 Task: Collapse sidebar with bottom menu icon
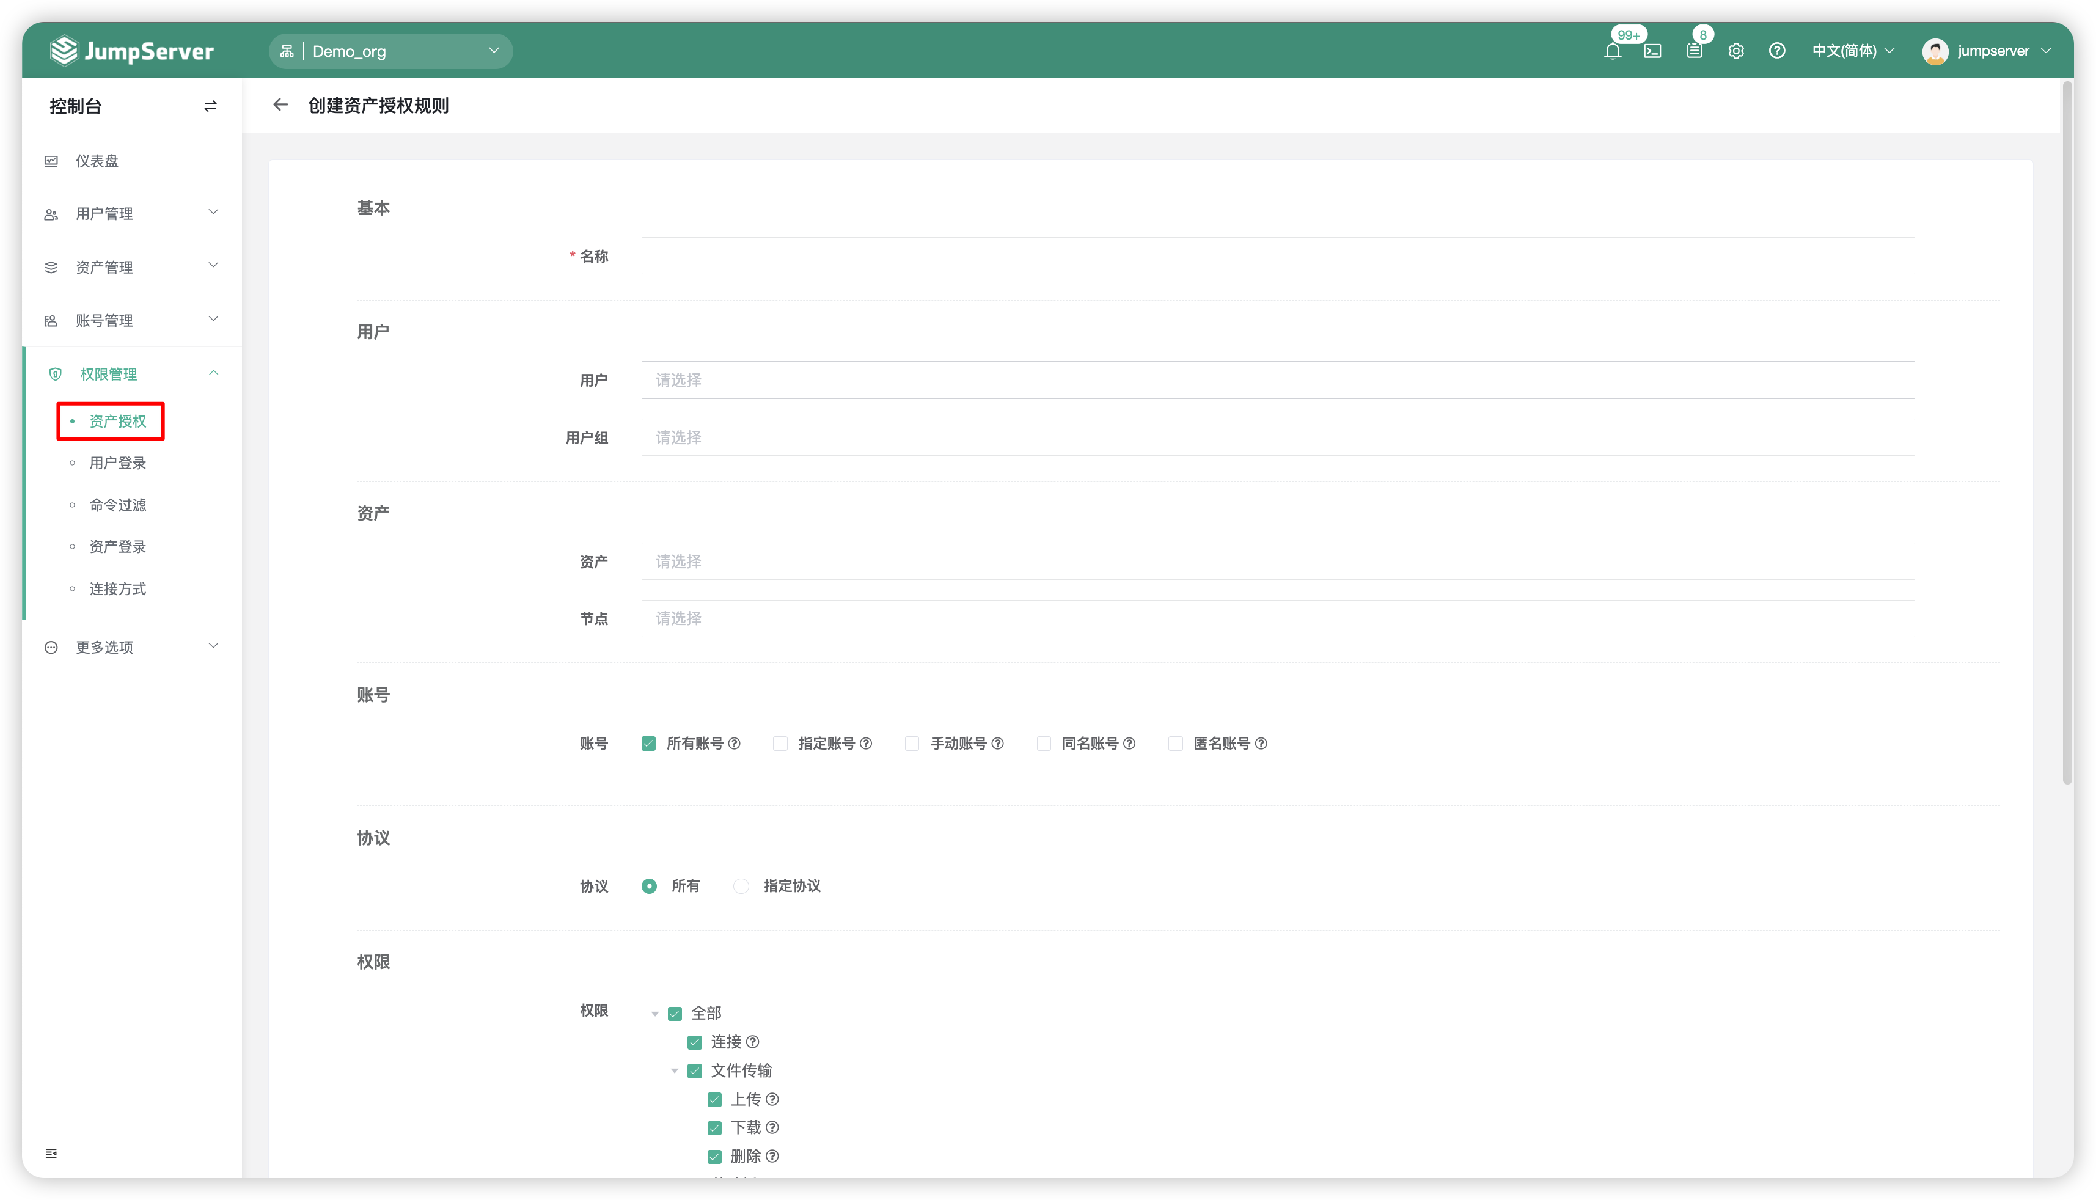click(x=51, y=1153)
